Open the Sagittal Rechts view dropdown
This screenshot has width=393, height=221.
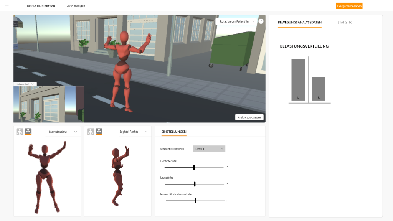click(x=133, y=132)
